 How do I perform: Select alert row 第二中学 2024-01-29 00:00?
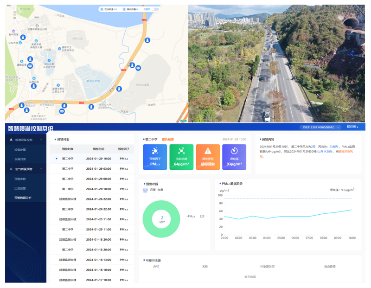pyautogui.click(x=92, y=179)
